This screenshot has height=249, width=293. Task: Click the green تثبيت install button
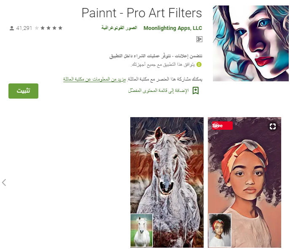click(x=23, y=91)
